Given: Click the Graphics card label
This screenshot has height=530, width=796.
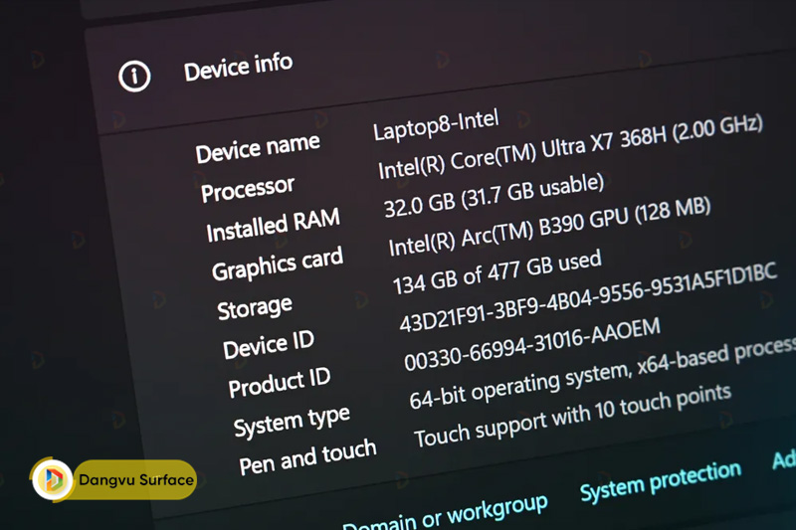Looking at the screenshot, I should point(278,264).
